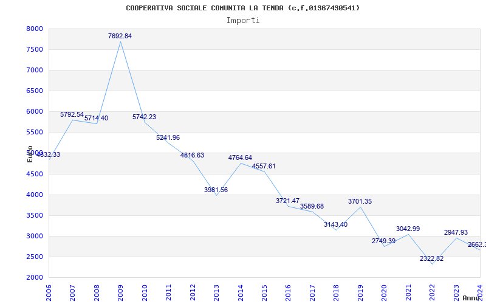Click the 3042.99 data label
Image resolution: width=486 pixels, height=304 pixels.
click(408, 229)
